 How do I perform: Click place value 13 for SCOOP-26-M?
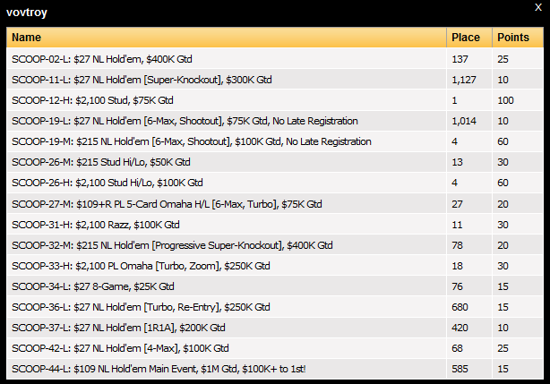coord(457,162)
